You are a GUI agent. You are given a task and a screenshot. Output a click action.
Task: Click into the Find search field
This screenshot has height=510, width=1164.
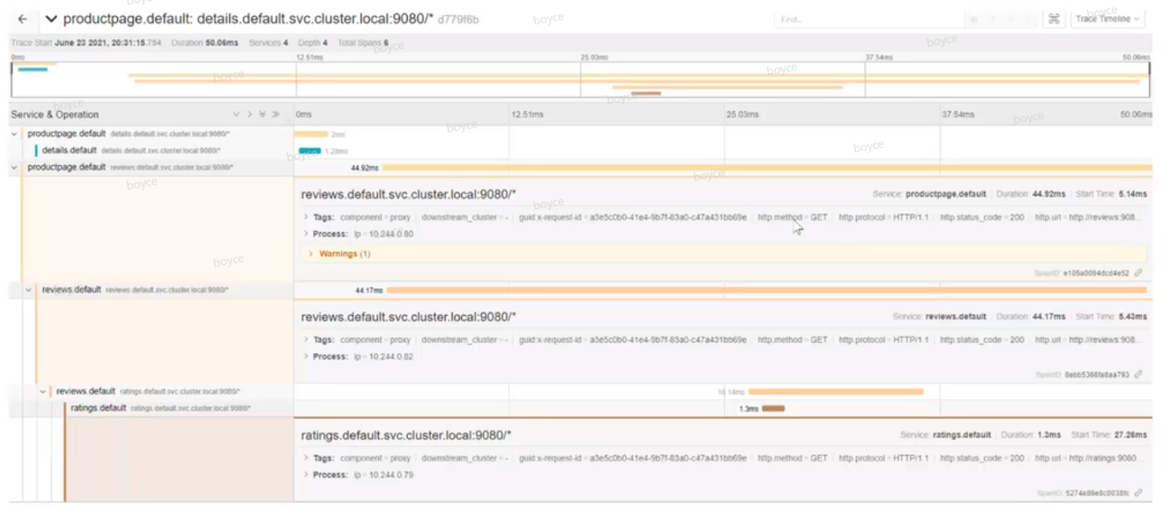(868, 19)
